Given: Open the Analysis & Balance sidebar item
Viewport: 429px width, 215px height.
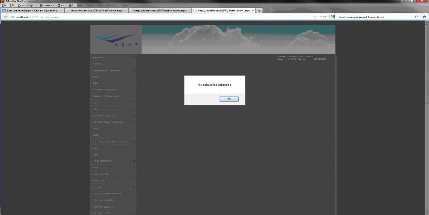Looking at the screenshot, I should 113,96.
